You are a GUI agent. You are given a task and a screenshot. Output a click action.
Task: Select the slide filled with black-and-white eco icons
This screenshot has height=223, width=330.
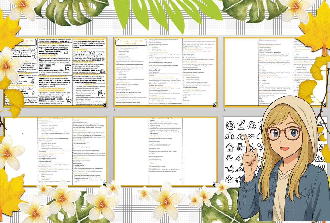(x=276, y=151)
